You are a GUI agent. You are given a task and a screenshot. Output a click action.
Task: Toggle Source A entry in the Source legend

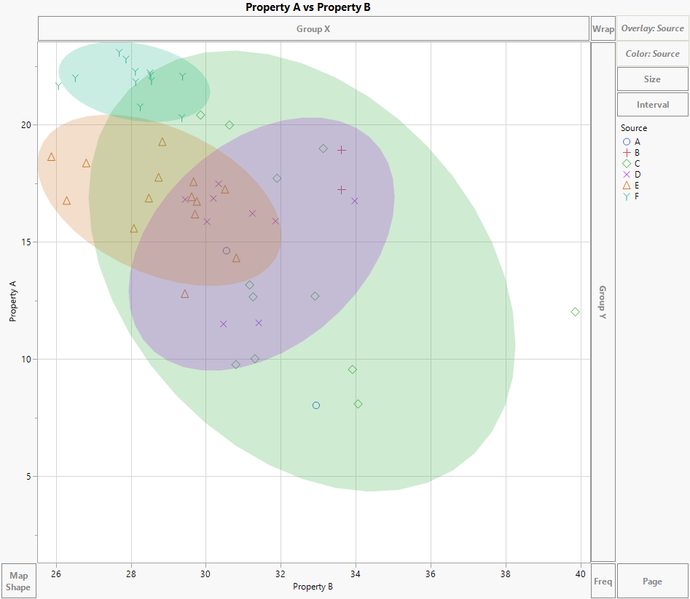tap(635, 141)
